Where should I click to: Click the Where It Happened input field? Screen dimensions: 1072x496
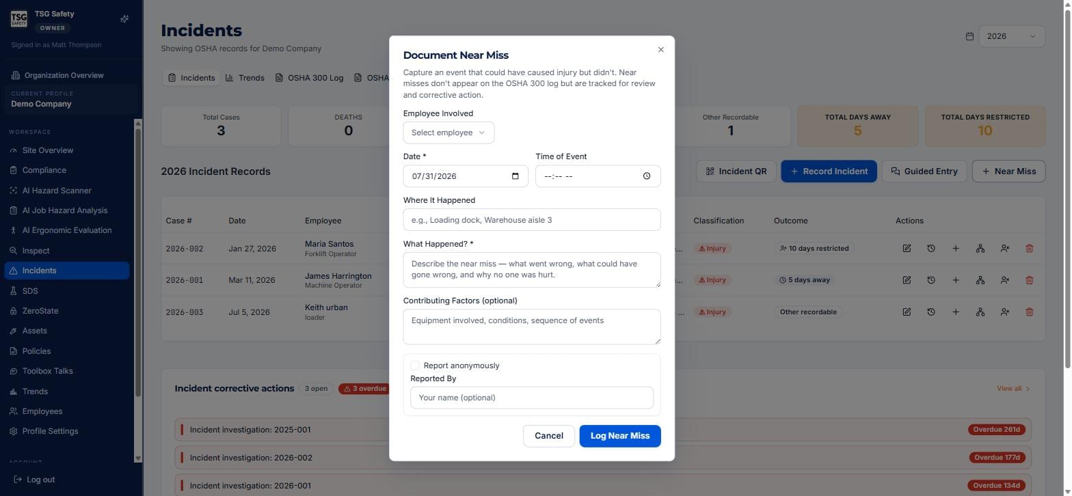tap(532, 220)
